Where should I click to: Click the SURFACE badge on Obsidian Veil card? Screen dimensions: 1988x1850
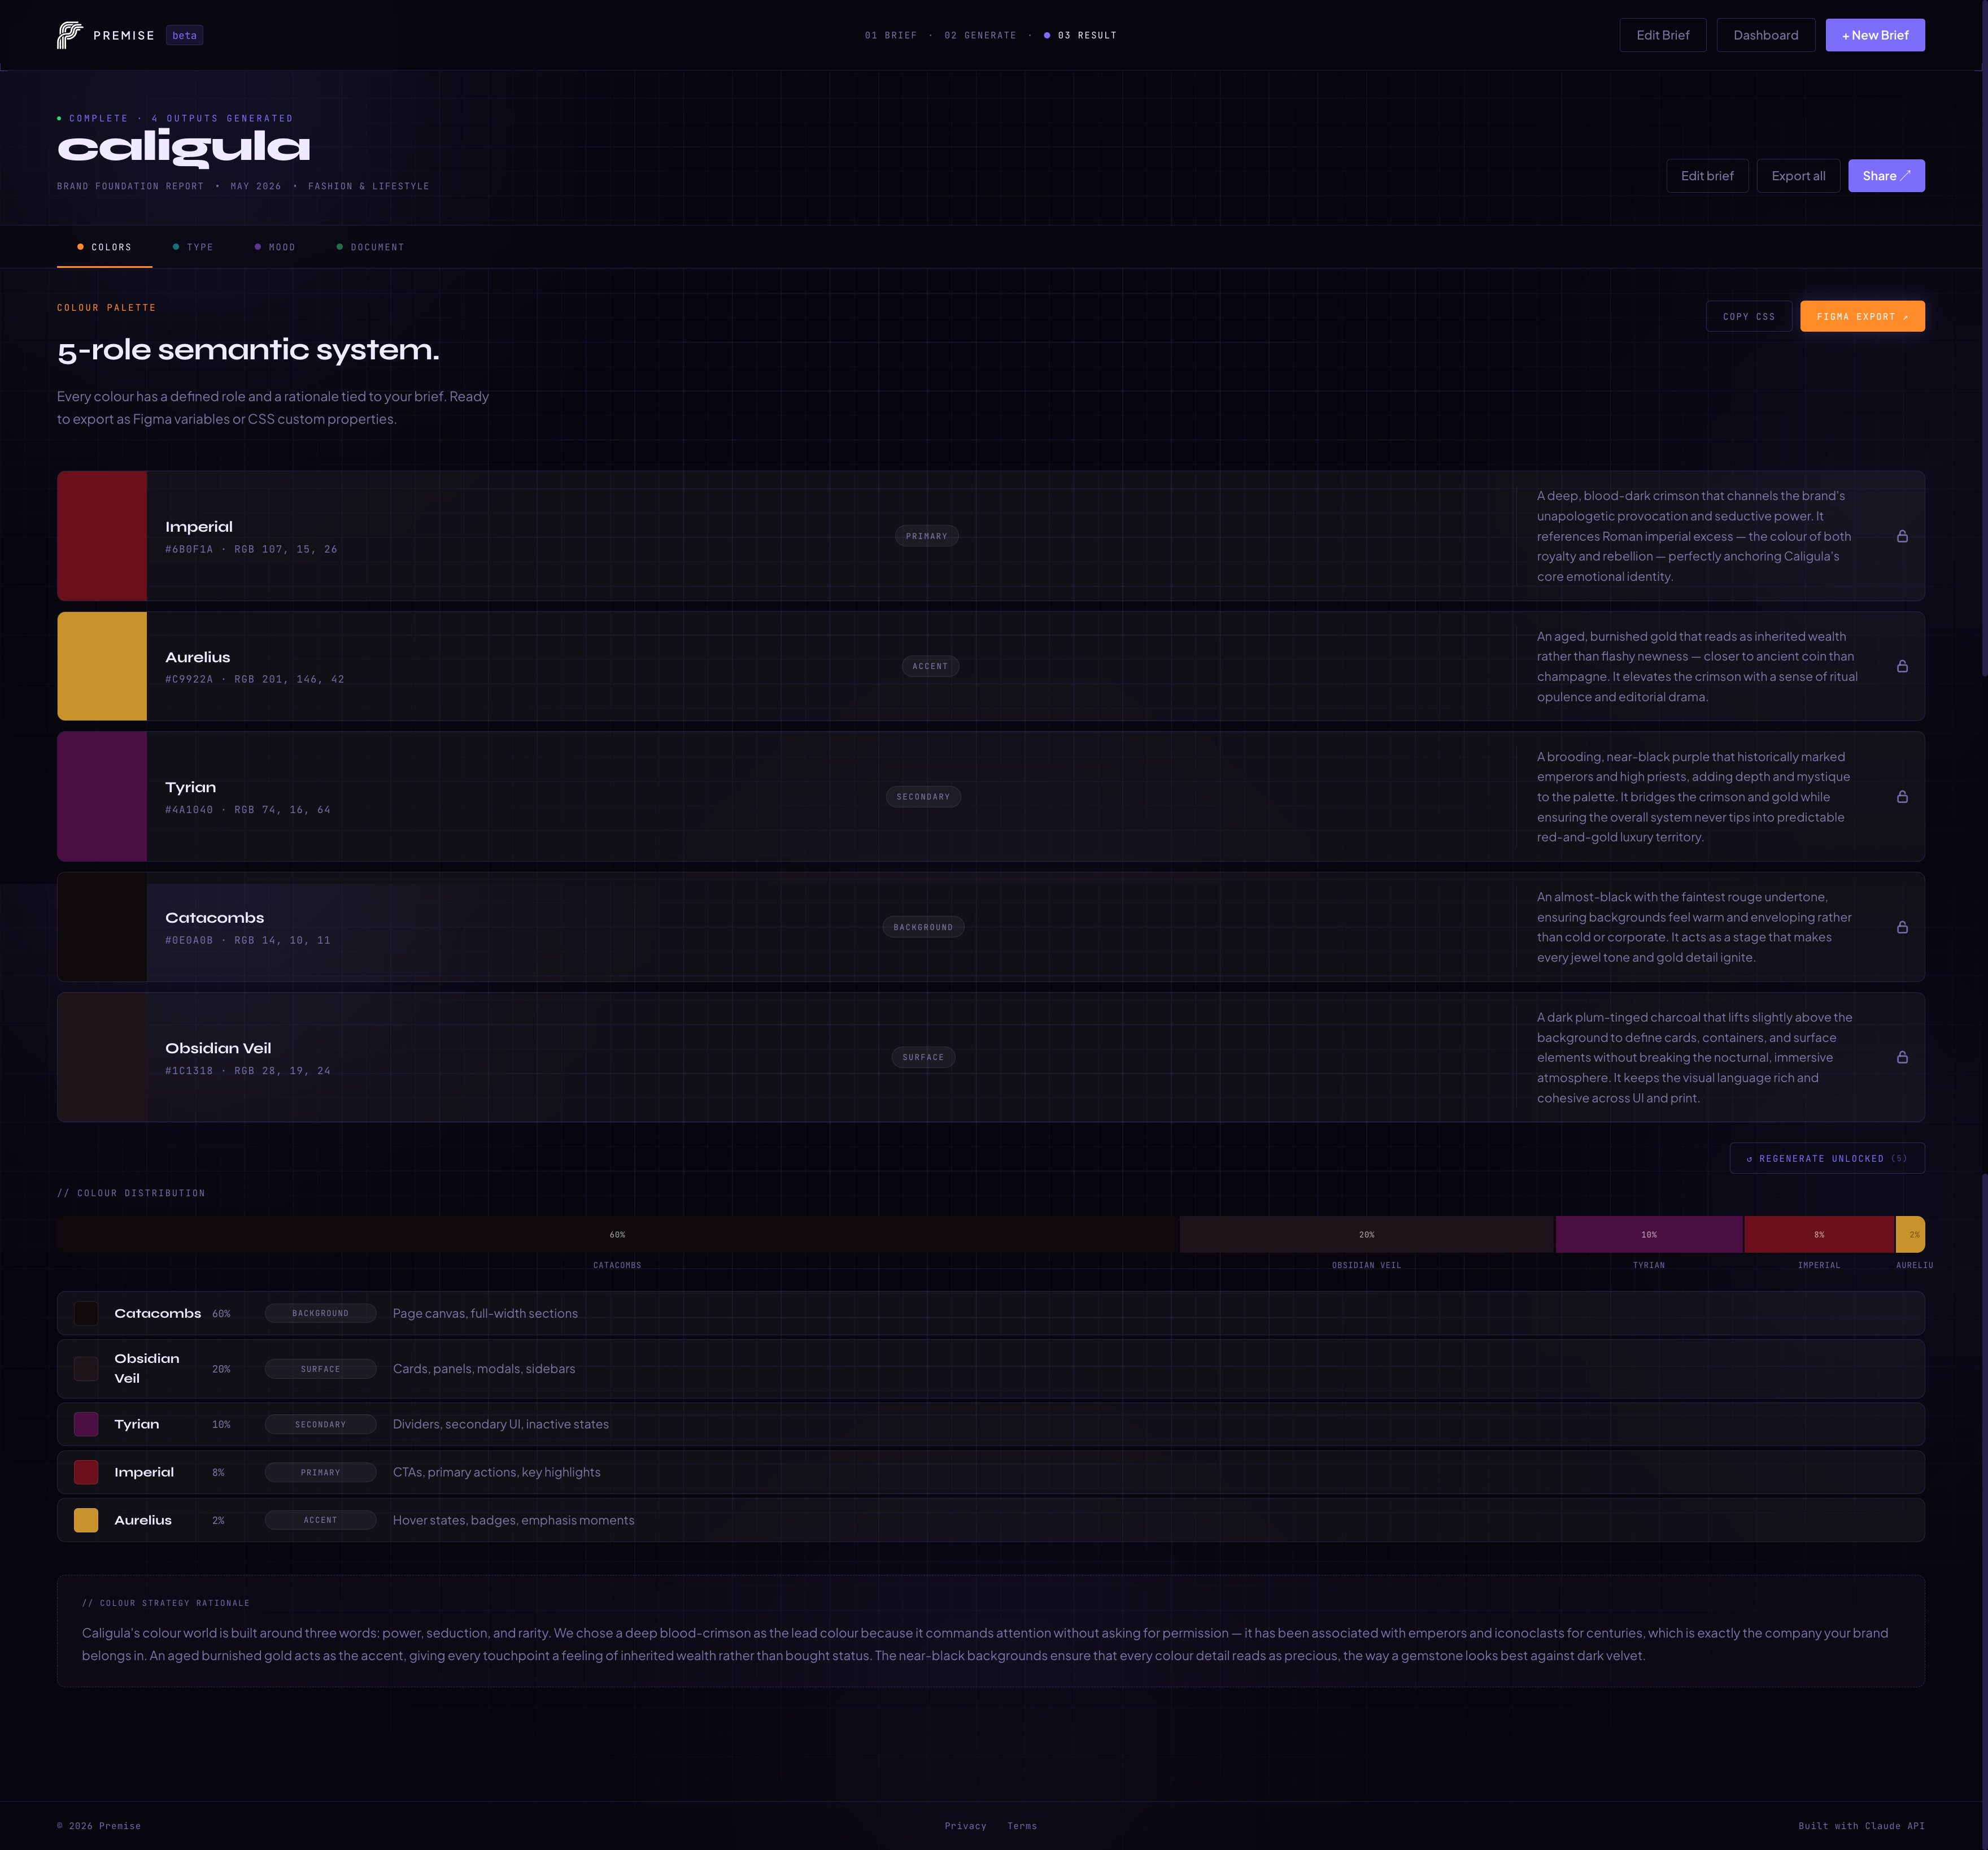pyautogui.click(x=923, y=1058)
